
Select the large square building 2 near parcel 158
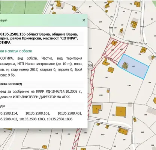pyautogui.click(x=121, y=111)
